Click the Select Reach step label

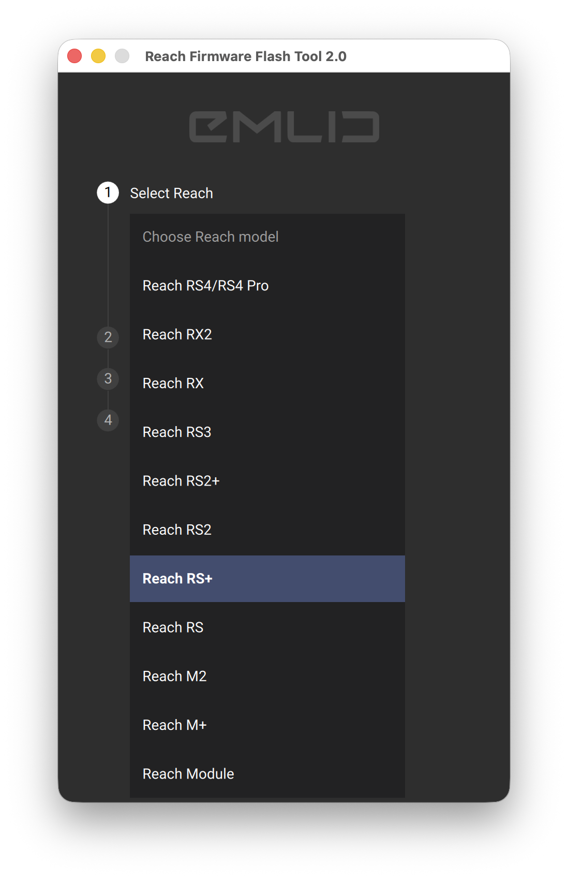pyautogui.click(x=172, y=193)
